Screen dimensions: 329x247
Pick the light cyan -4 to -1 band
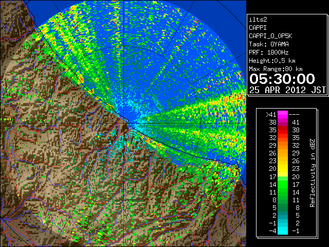tap(282, 231)
